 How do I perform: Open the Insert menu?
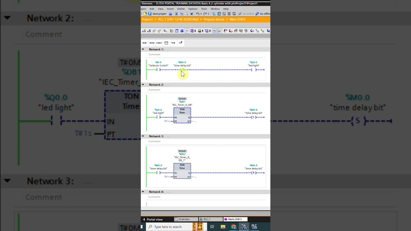pos(170,9)
